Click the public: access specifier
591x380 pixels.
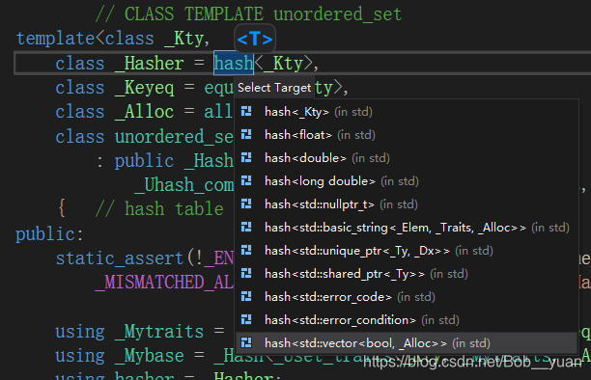[x=49, y=233]
